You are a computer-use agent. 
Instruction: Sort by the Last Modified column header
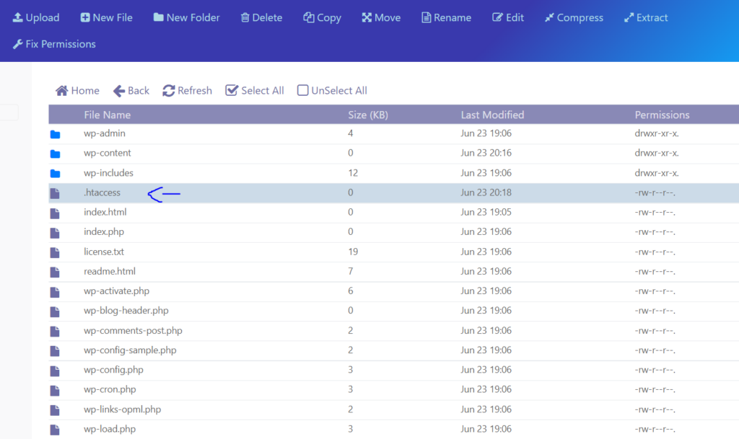click(x=492, y=115)
